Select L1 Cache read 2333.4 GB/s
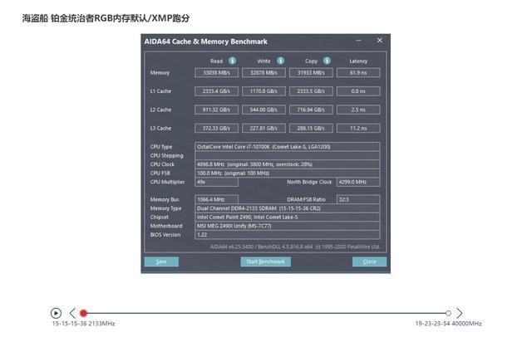The width and height of the screenshot is (532, 342). (x=216, y=91)
